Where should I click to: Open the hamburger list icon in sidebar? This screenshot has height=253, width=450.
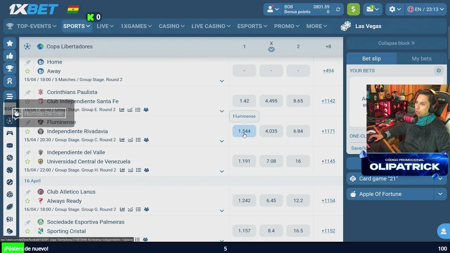pyautogui.click(x=9, y=96)
